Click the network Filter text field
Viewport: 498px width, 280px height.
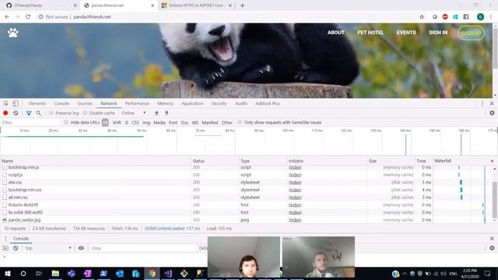30,123
